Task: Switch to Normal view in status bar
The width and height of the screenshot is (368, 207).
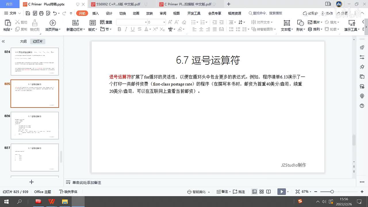Action: tap(254, 191)
